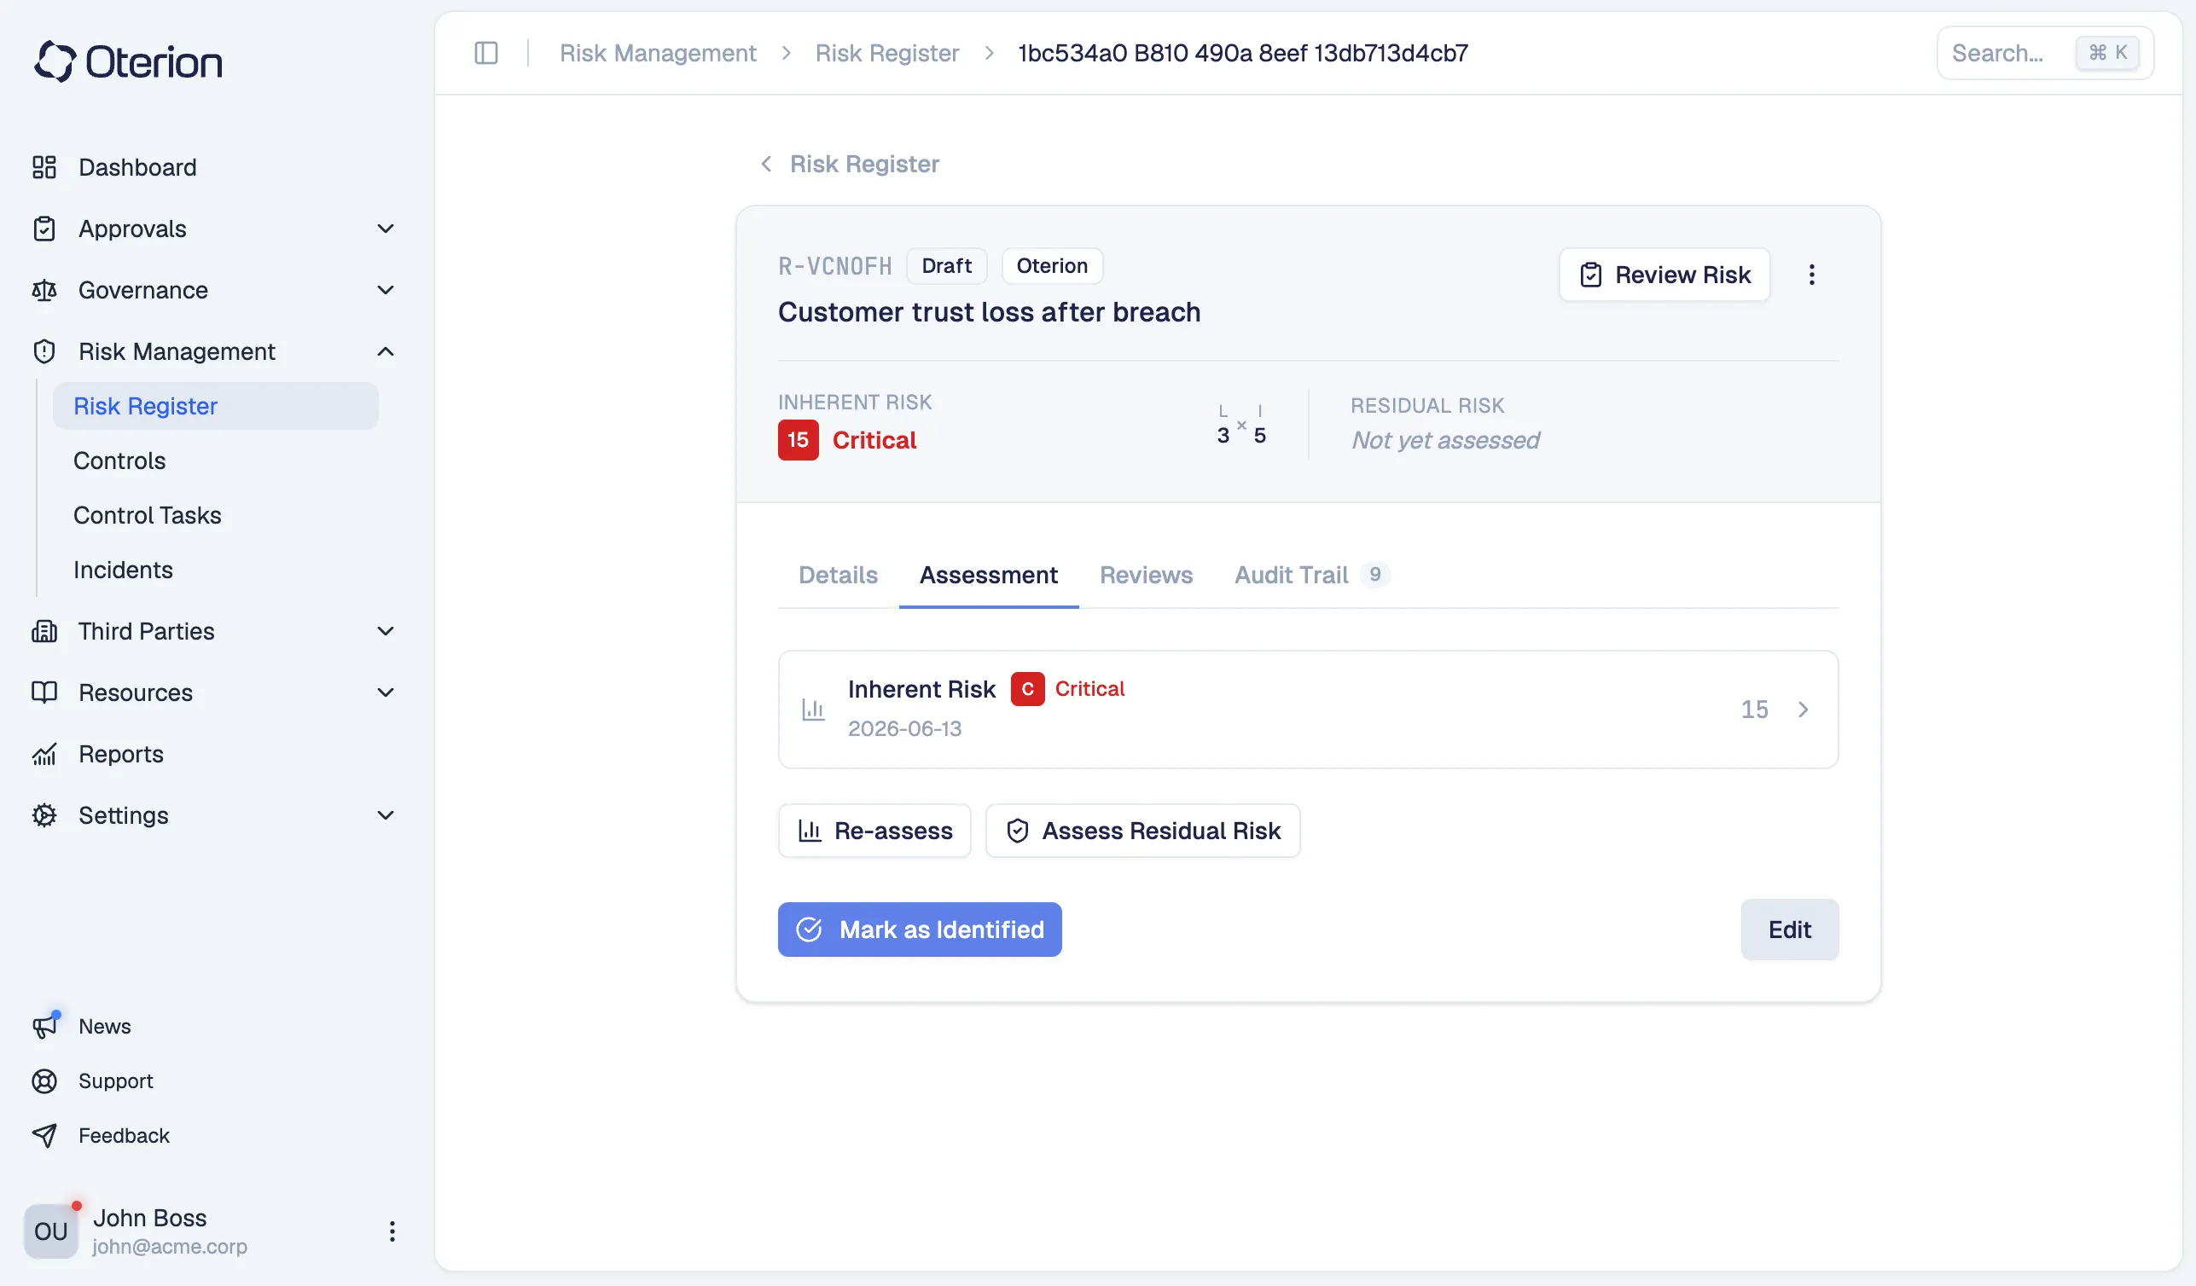Screen dimensions: 2196x1286
Task: Click the Risk Management shield icon
Action: coord(44,351)
